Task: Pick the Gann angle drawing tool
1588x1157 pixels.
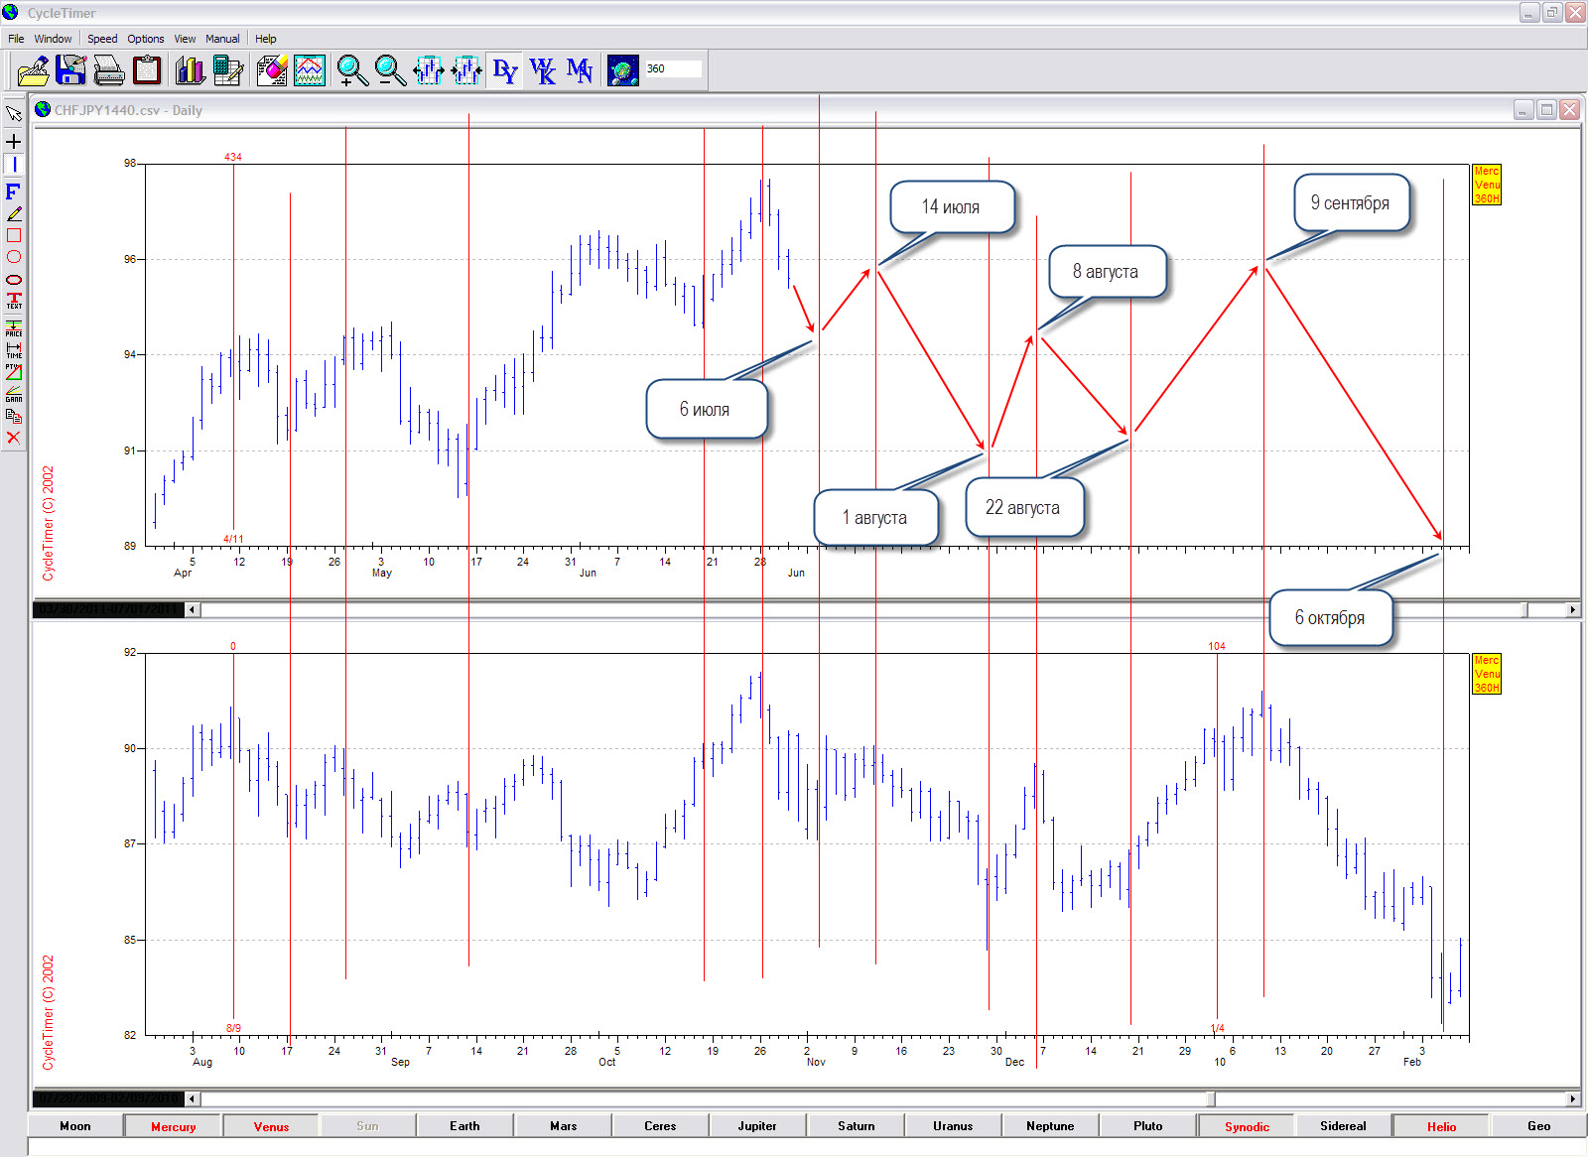Action: [x=14, y=394]
